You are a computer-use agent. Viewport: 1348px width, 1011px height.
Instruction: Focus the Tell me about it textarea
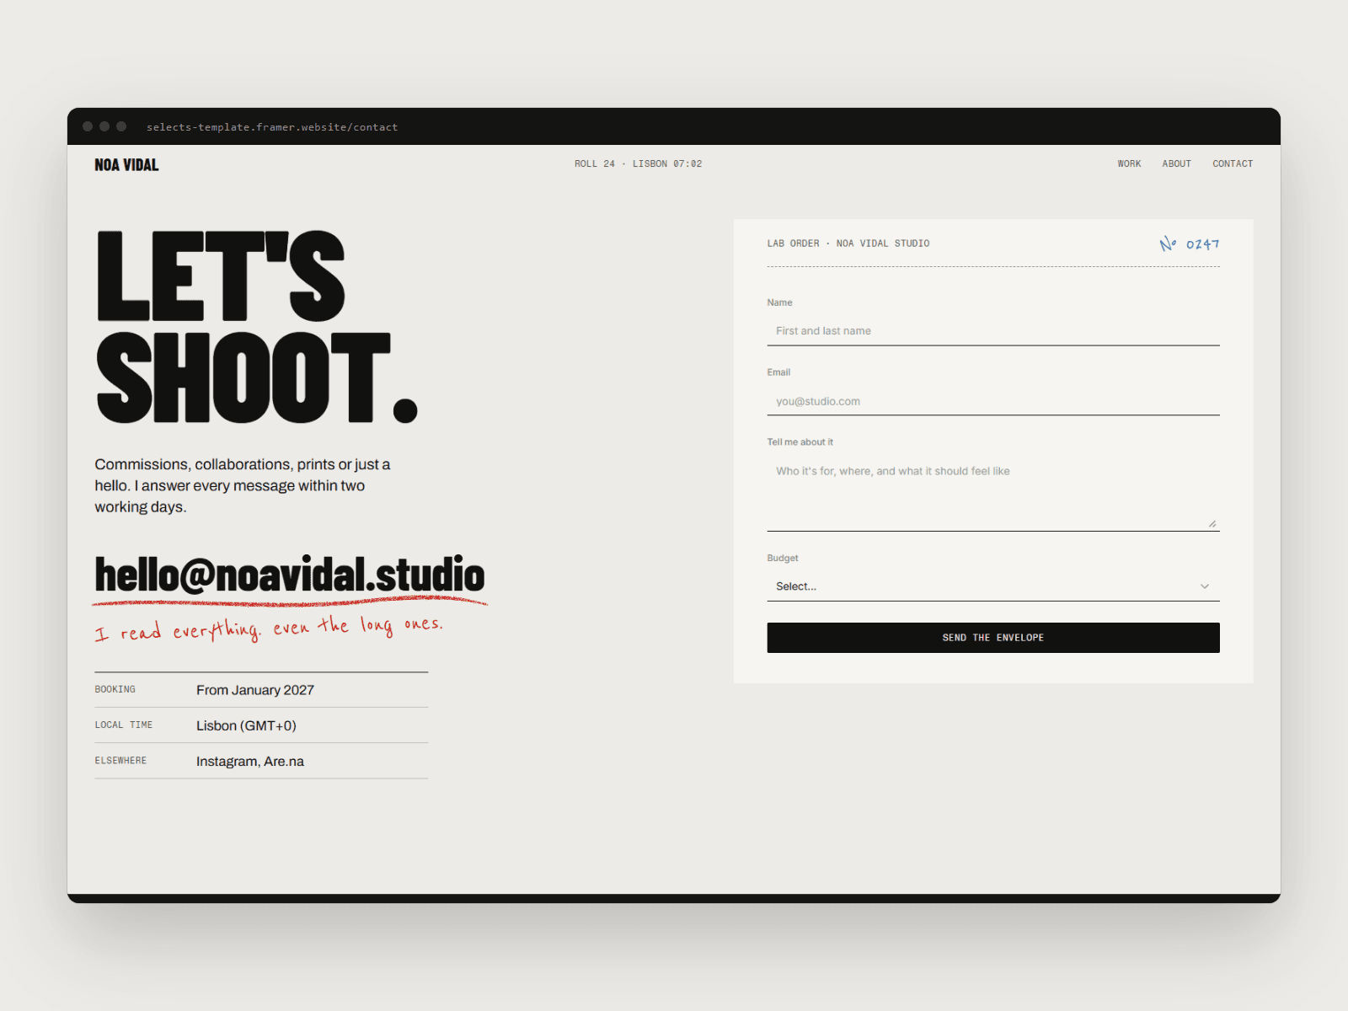[x=993, y=495]
